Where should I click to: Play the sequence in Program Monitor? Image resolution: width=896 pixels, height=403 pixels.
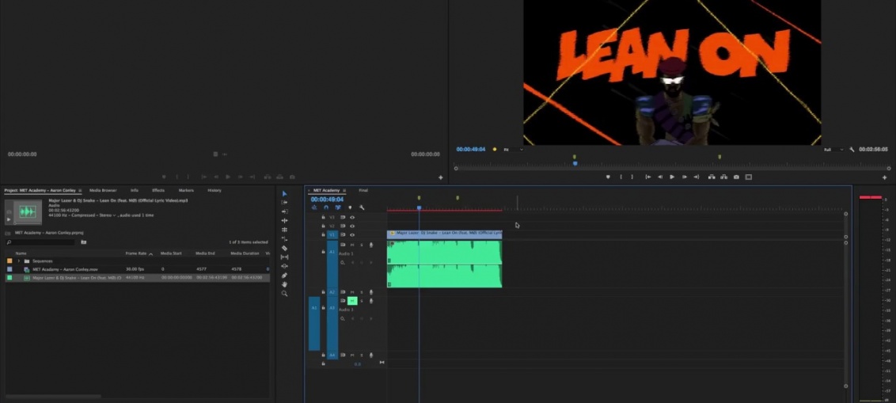[x=672, y=177]
